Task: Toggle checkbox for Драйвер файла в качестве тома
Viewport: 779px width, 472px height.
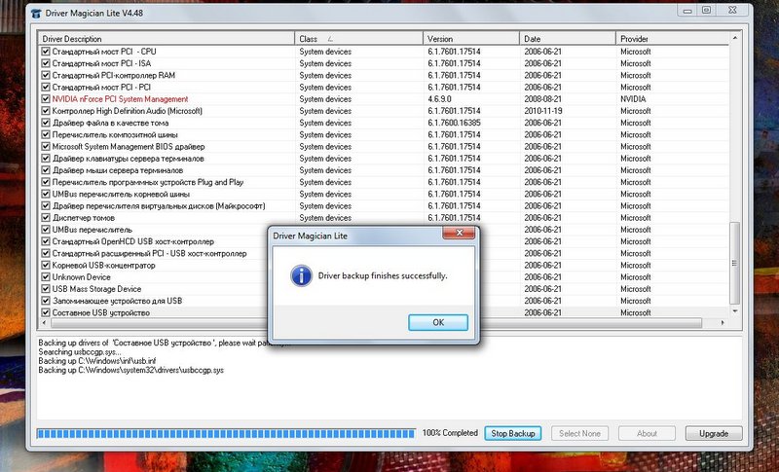Action: point(46,123)
